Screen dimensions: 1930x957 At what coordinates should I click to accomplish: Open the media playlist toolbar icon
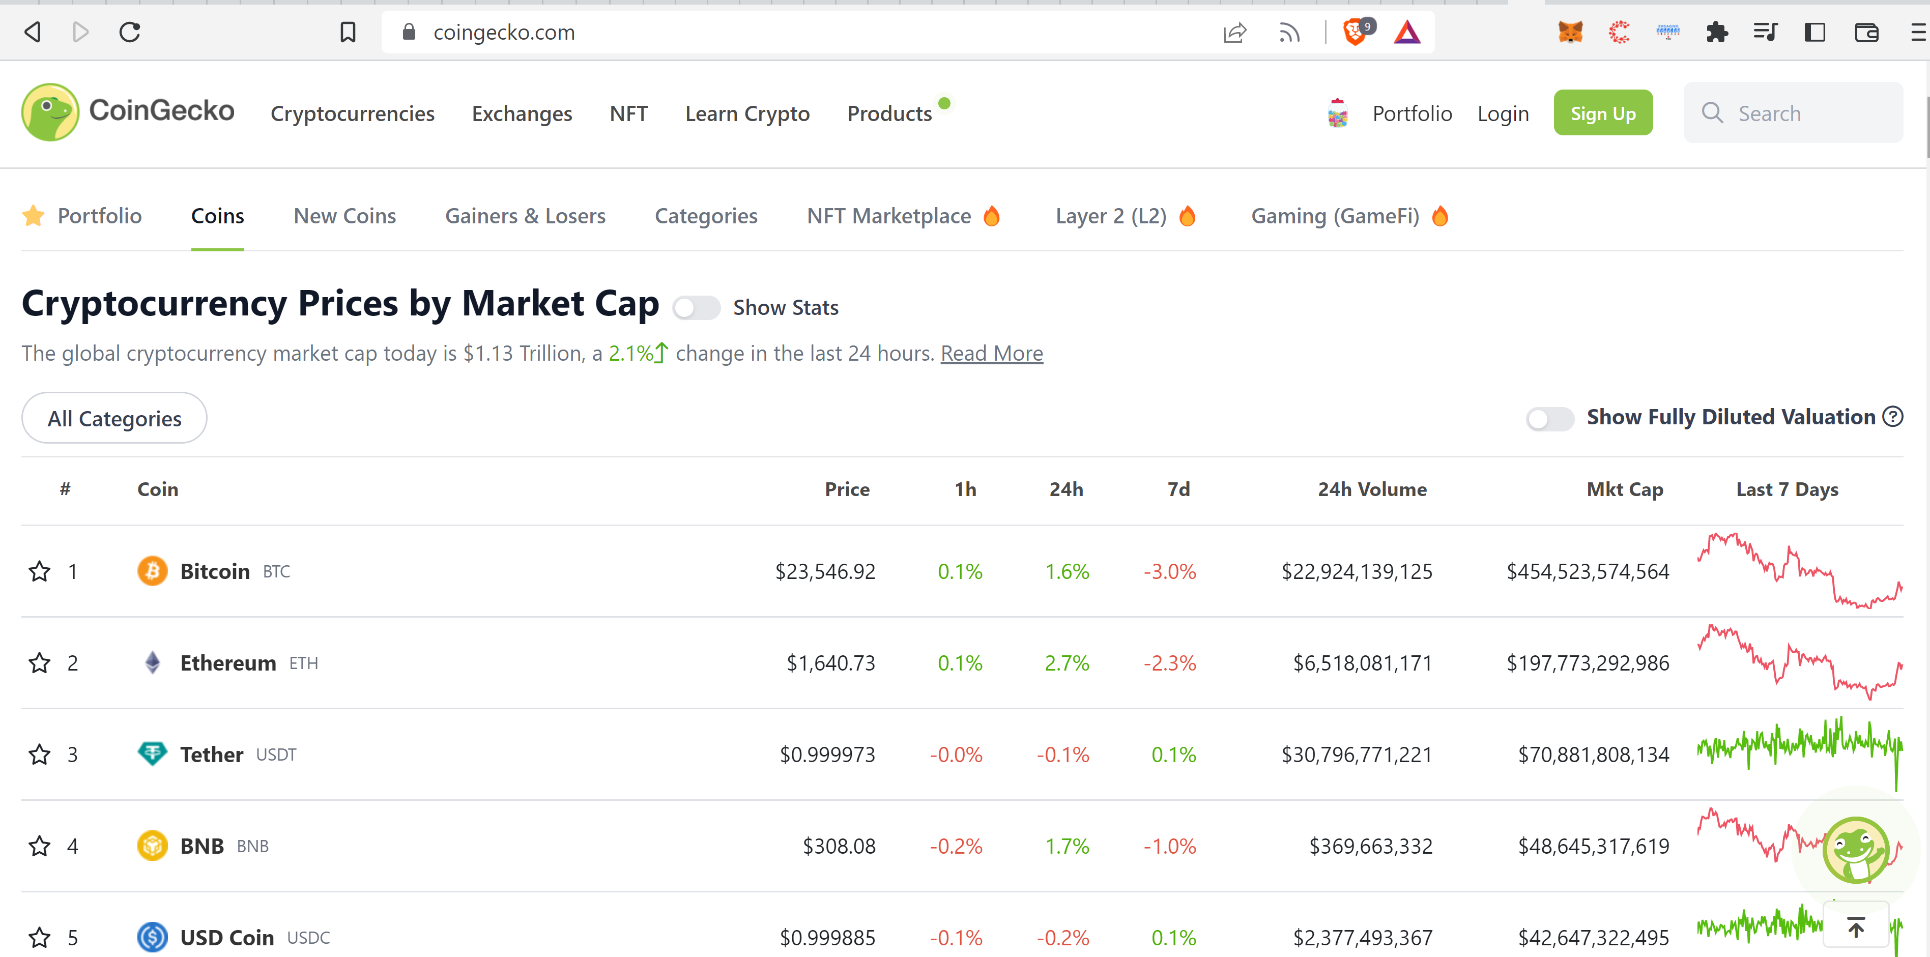1765,32
